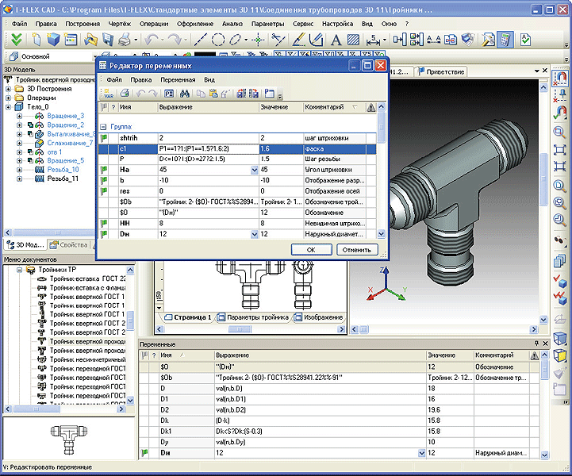Toggle the flag for variable Ha

pyautogui.click(x=104, y=170)
